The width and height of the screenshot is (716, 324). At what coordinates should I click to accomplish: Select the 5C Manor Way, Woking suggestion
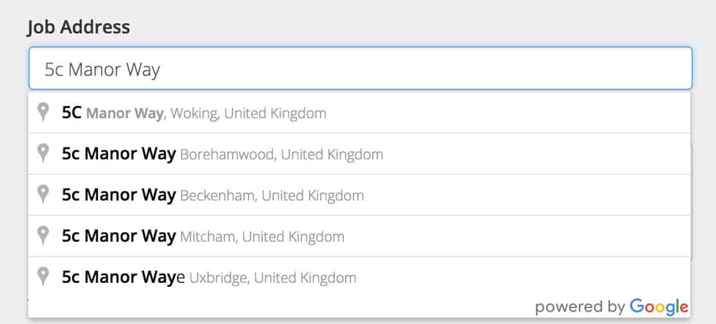(x=359, y=113)
